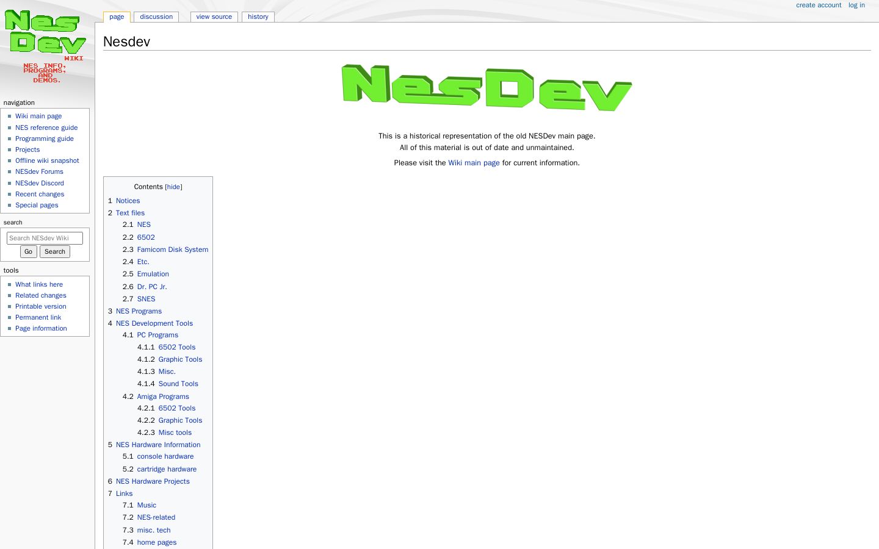Open Page information
The image size is (879, 549).
(x=41, y=328)
